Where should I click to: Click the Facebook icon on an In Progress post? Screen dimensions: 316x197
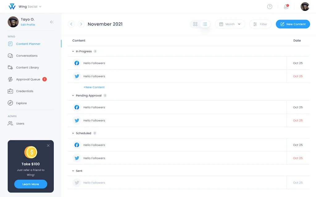(x=77, y=63)
